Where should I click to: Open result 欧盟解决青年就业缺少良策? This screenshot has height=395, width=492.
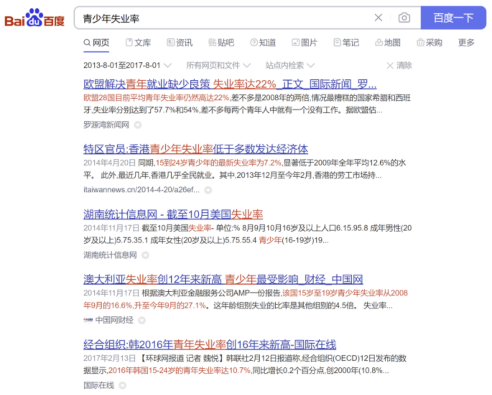230,84
